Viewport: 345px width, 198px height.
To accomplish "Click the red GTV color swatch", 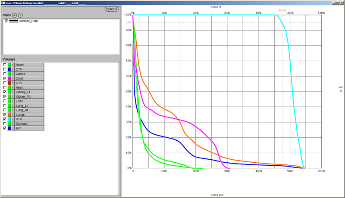I will point(9,83).
